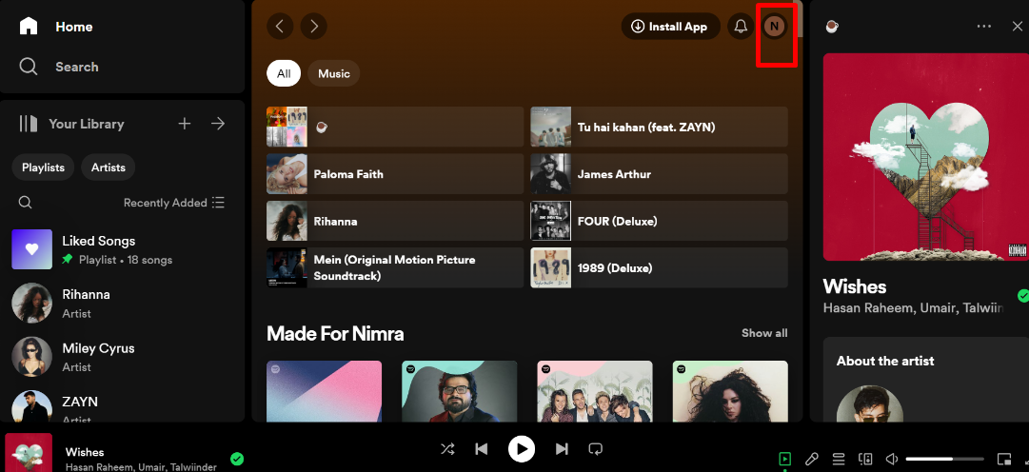Open Liked Songs playlist
1029x472 pixels.
coord(122,249)
